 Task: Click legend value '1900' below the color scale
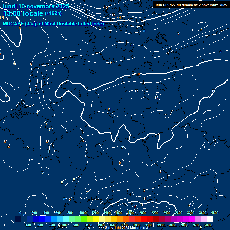(137, 225)
